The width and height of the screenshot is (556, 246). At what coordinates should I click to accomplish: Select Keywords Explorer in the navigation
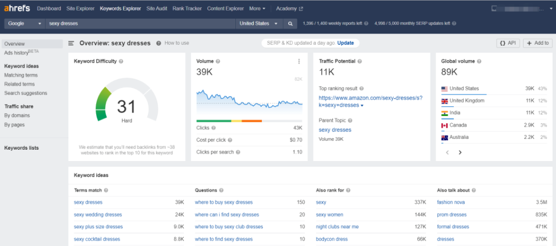120,8
